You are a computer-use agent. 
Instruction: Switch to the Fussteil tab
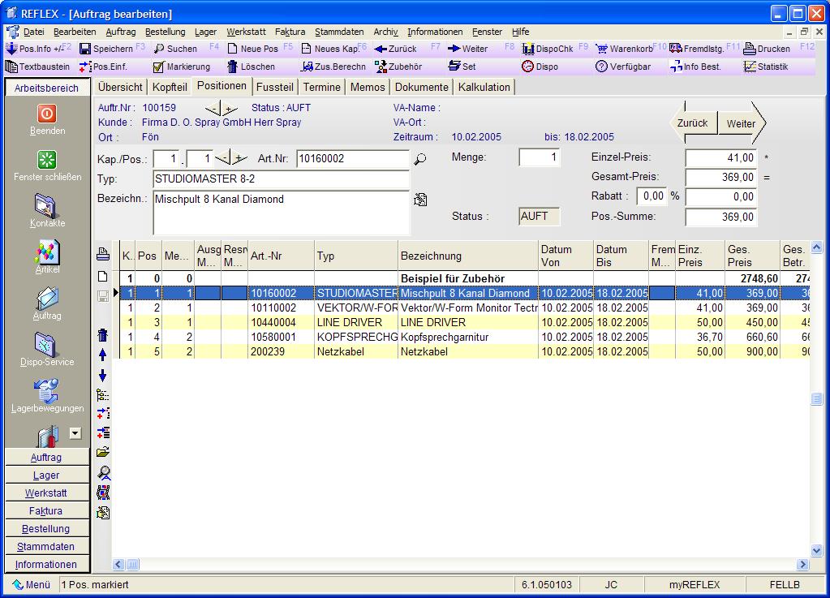point(275,88)
